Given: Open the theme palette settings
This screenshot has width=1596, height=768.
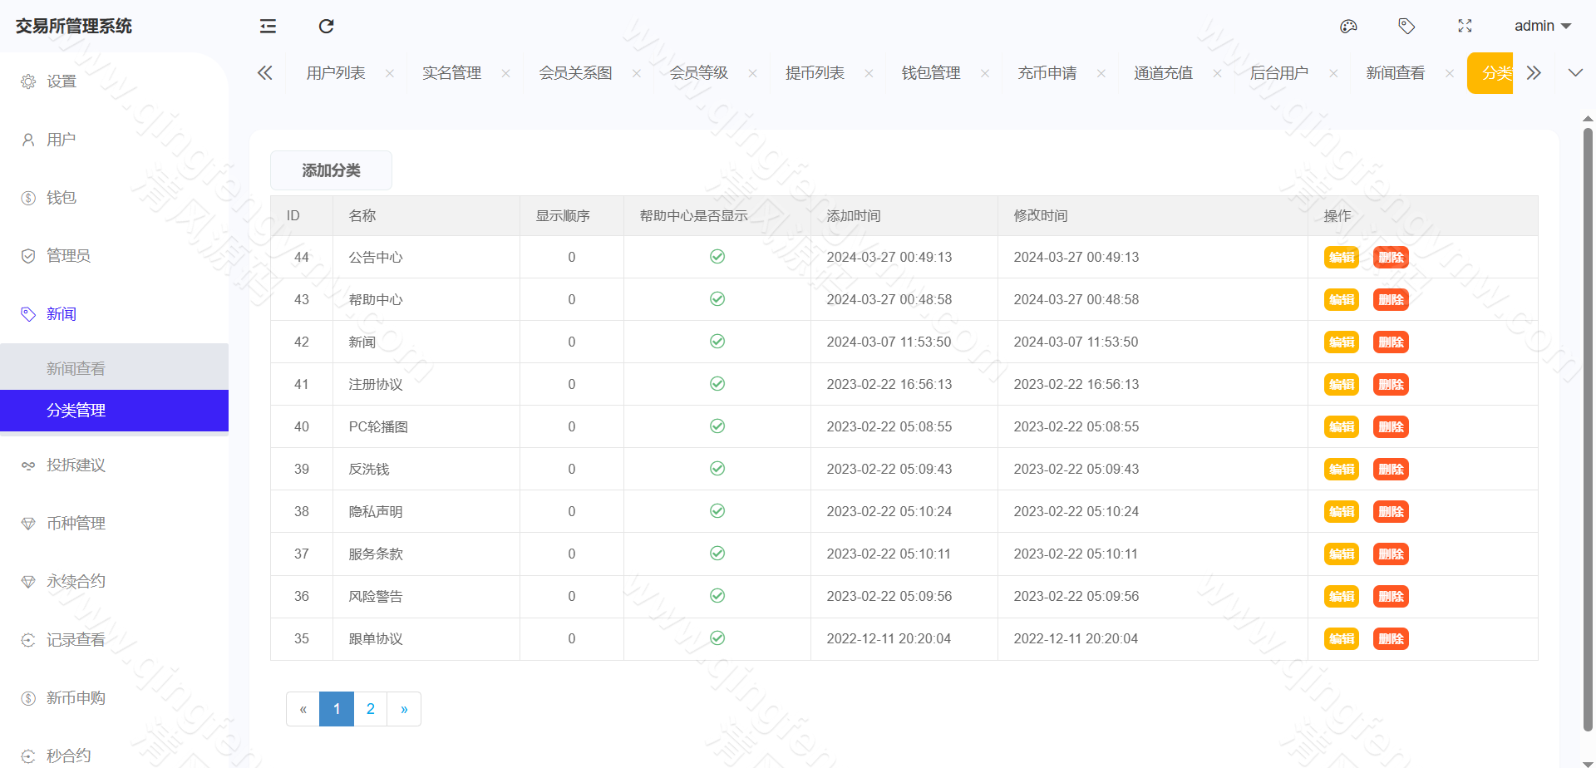Looking at the screenshot, I should 1348,26.
